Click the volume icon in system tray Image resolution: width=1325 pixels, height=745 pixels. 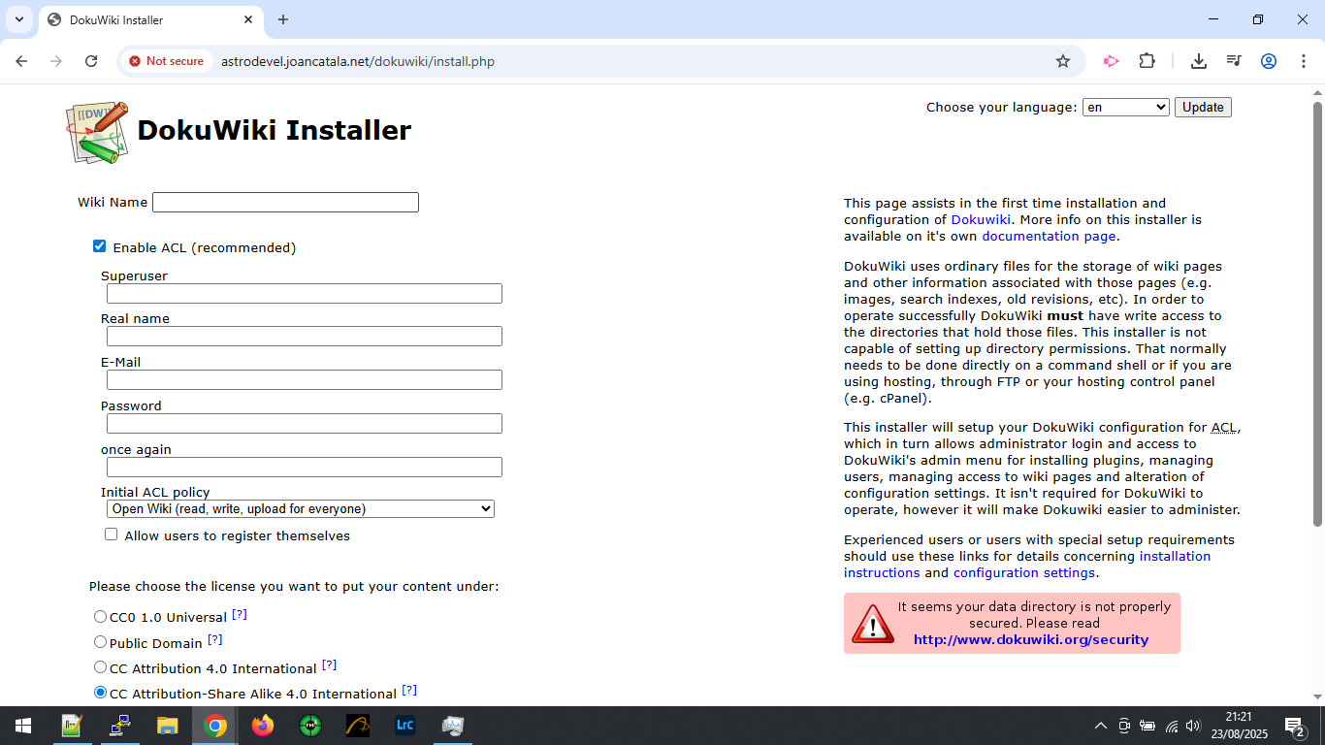coord(1193,726)
